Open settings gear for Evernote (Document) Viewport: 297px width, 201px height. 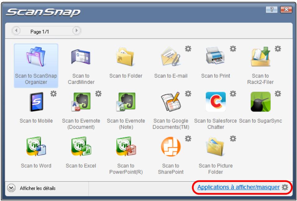(98, 94)
